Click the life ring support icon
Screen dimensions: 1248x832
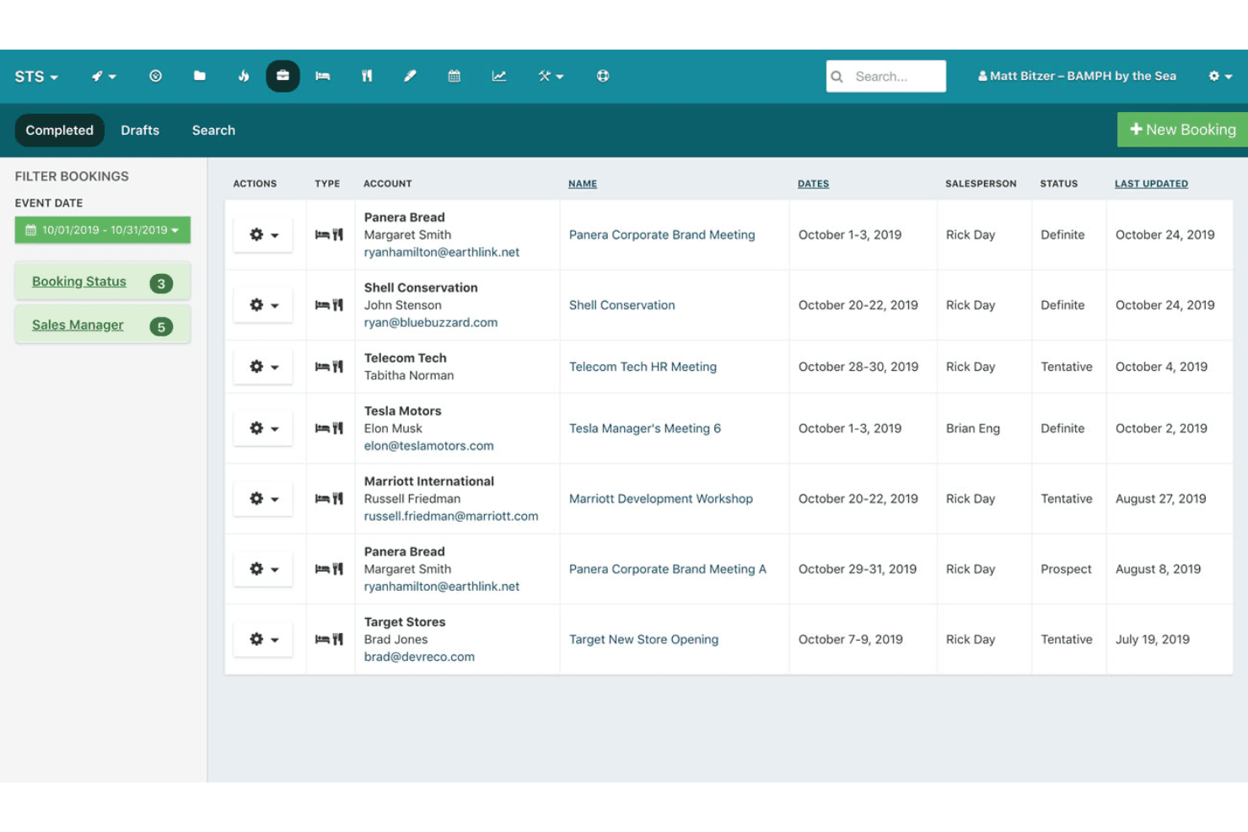coord(603,76)
